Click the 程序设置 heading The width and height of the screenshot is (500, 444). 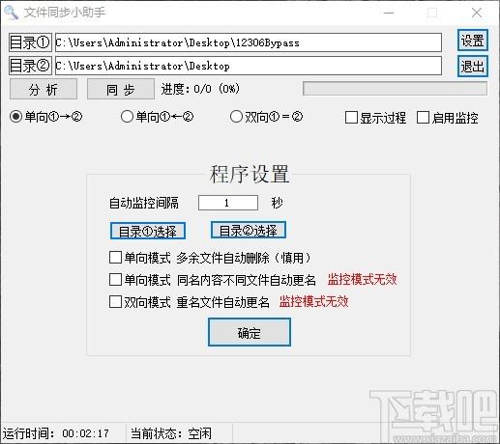point(249,174)
